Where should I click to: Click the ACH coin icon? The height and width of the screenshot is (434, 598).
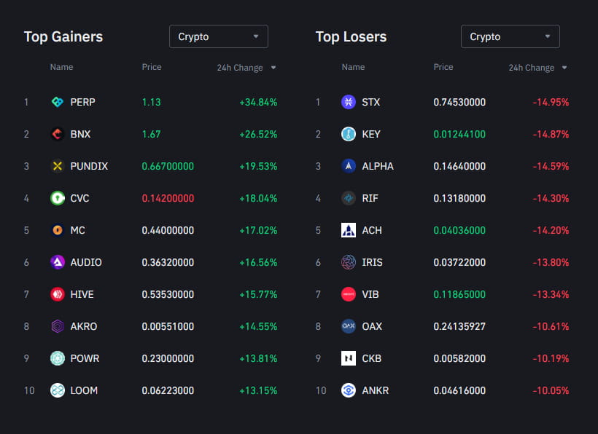click(x=348, y=230)
